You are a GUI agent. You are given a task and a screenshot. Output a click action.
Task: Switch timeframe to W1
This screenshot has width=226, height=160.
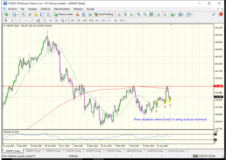coord(116,21)
